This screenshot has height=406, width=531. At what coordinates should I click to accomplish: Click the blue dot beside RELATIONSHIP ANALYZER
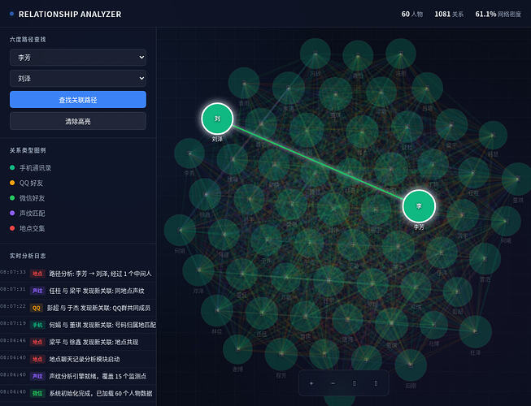coord(12,14)
